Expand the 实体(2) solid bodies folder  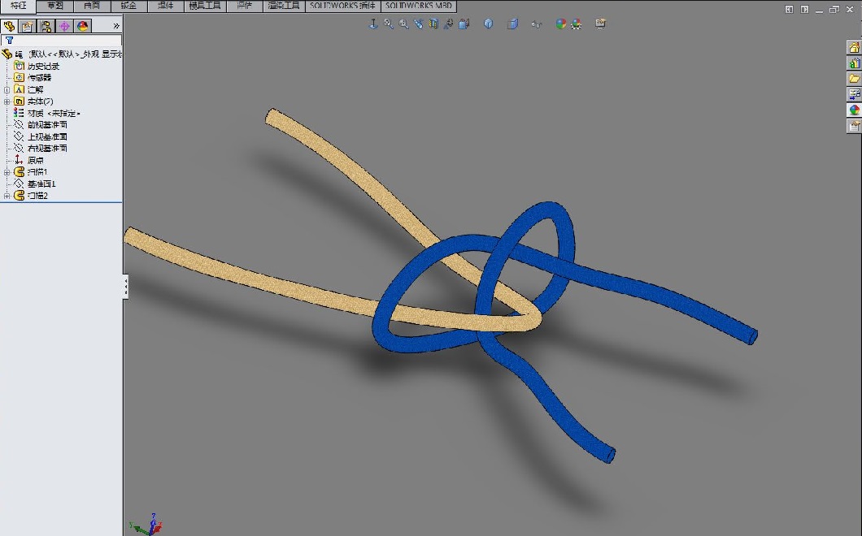(x=7, y=102)
